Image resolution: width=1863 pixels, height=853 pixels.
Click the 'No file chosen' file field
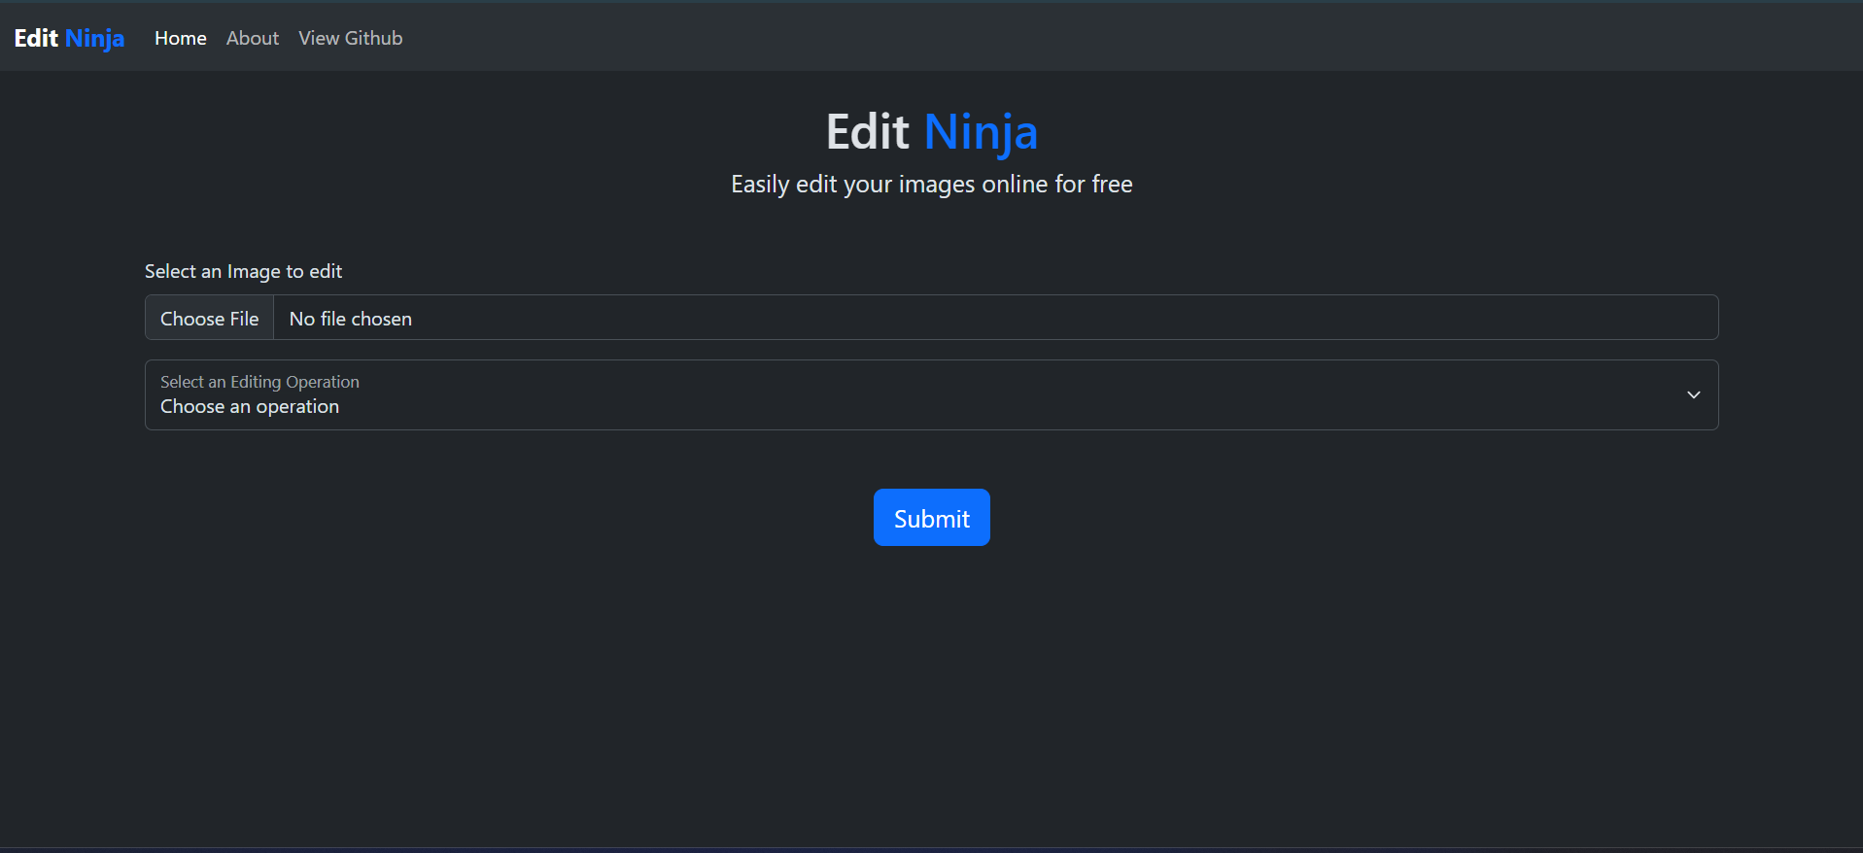(351, 319)
